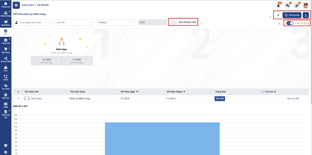Click the pencil edit KPI icon
312x155 pixels.
pos(278,15)
